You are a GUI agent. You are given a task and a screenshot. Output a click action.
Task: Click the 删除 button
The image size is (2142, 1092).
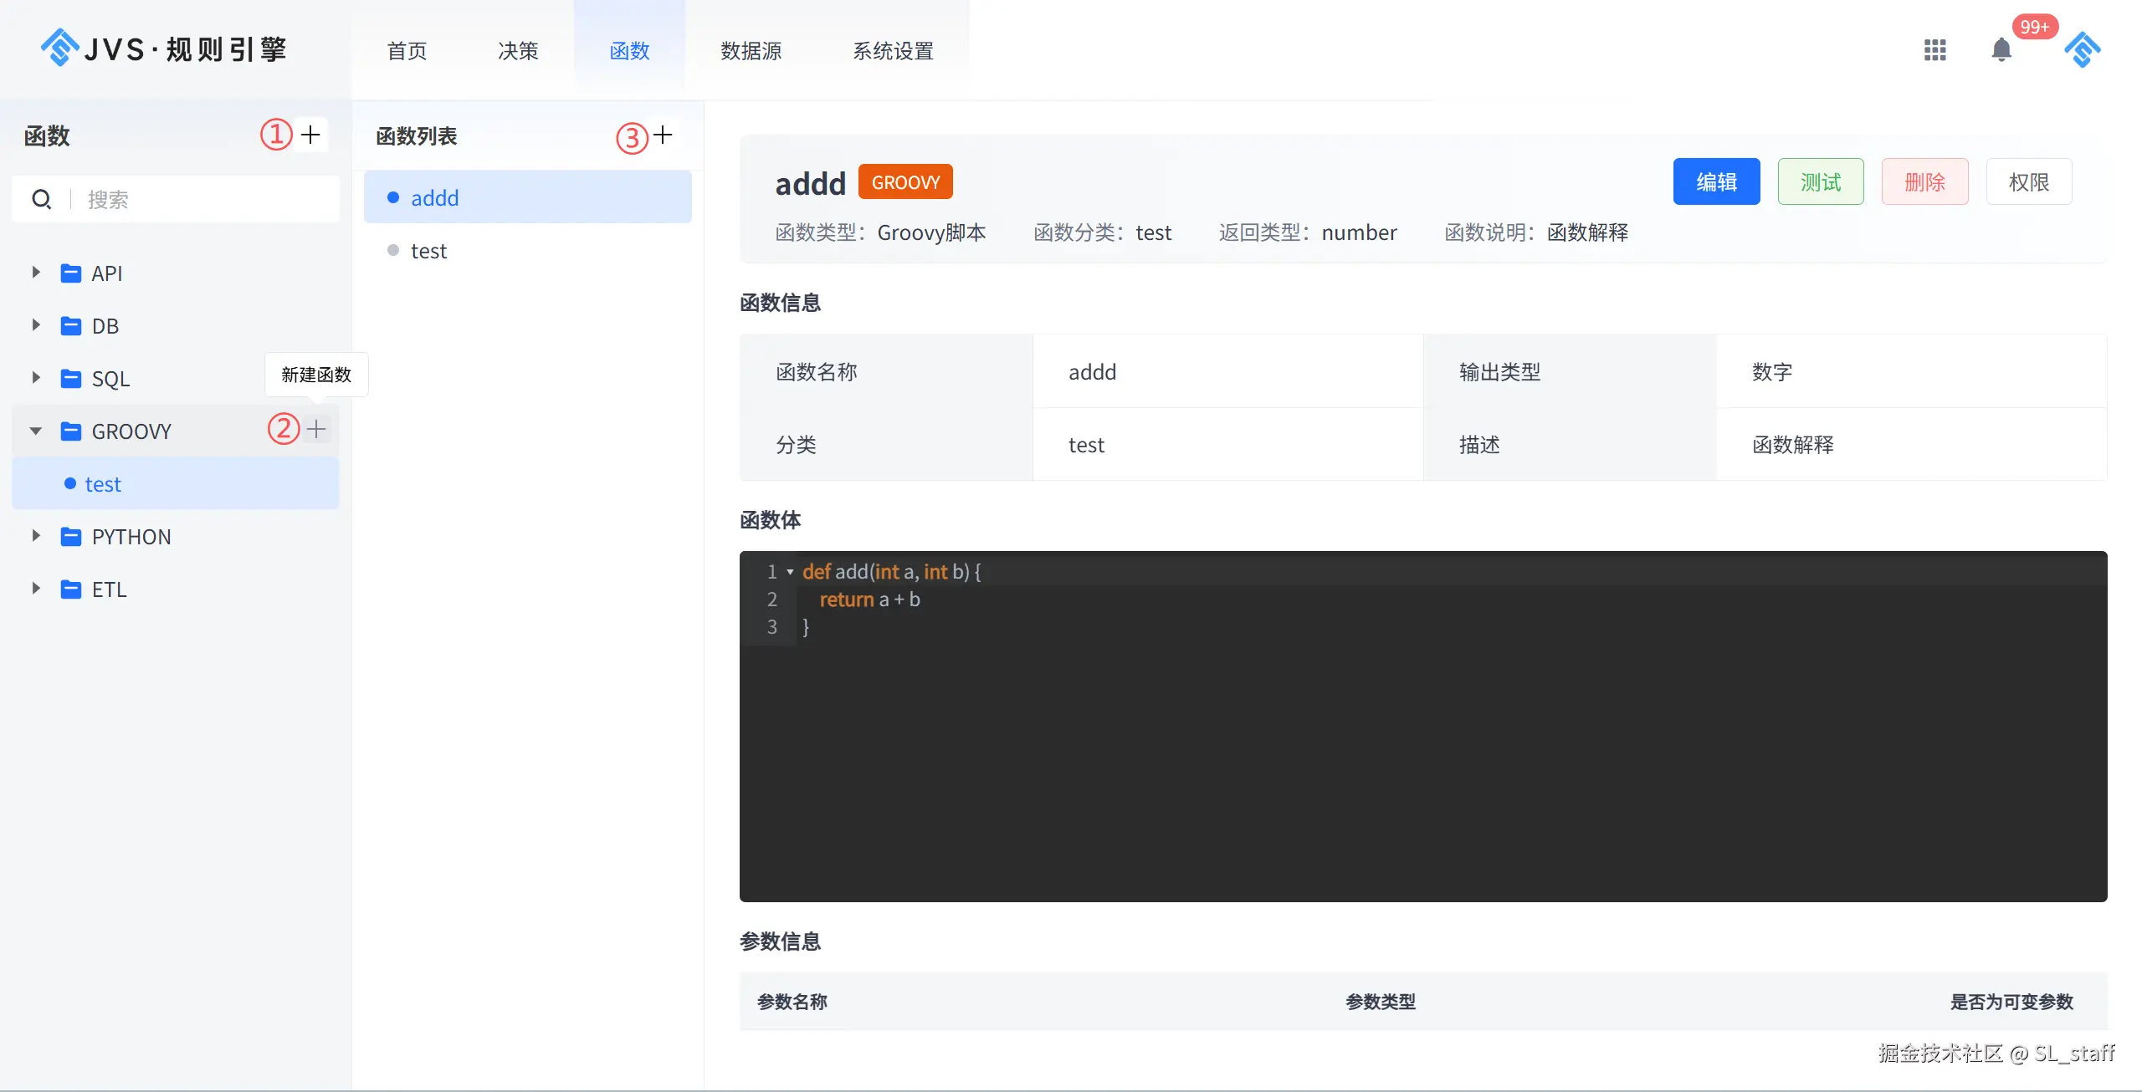click(1924, 181)
